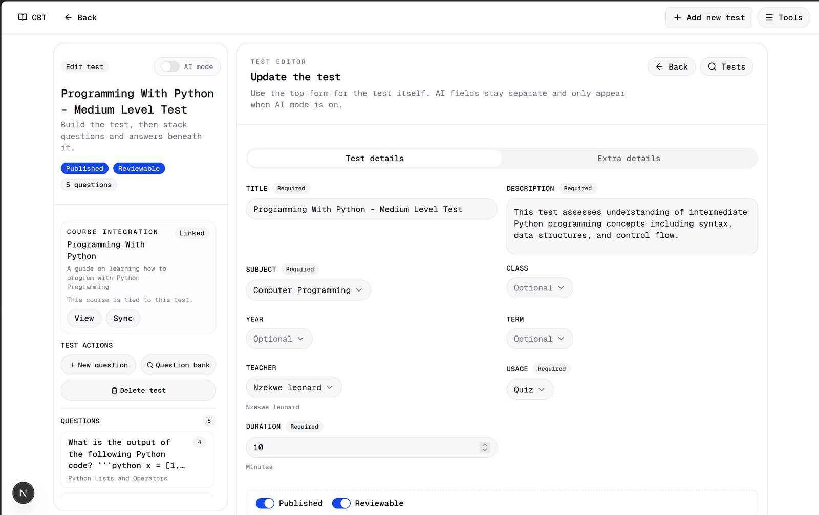Expand the Class Optional dropdown
Screen dimensions: 819x515
coord(540,288)
